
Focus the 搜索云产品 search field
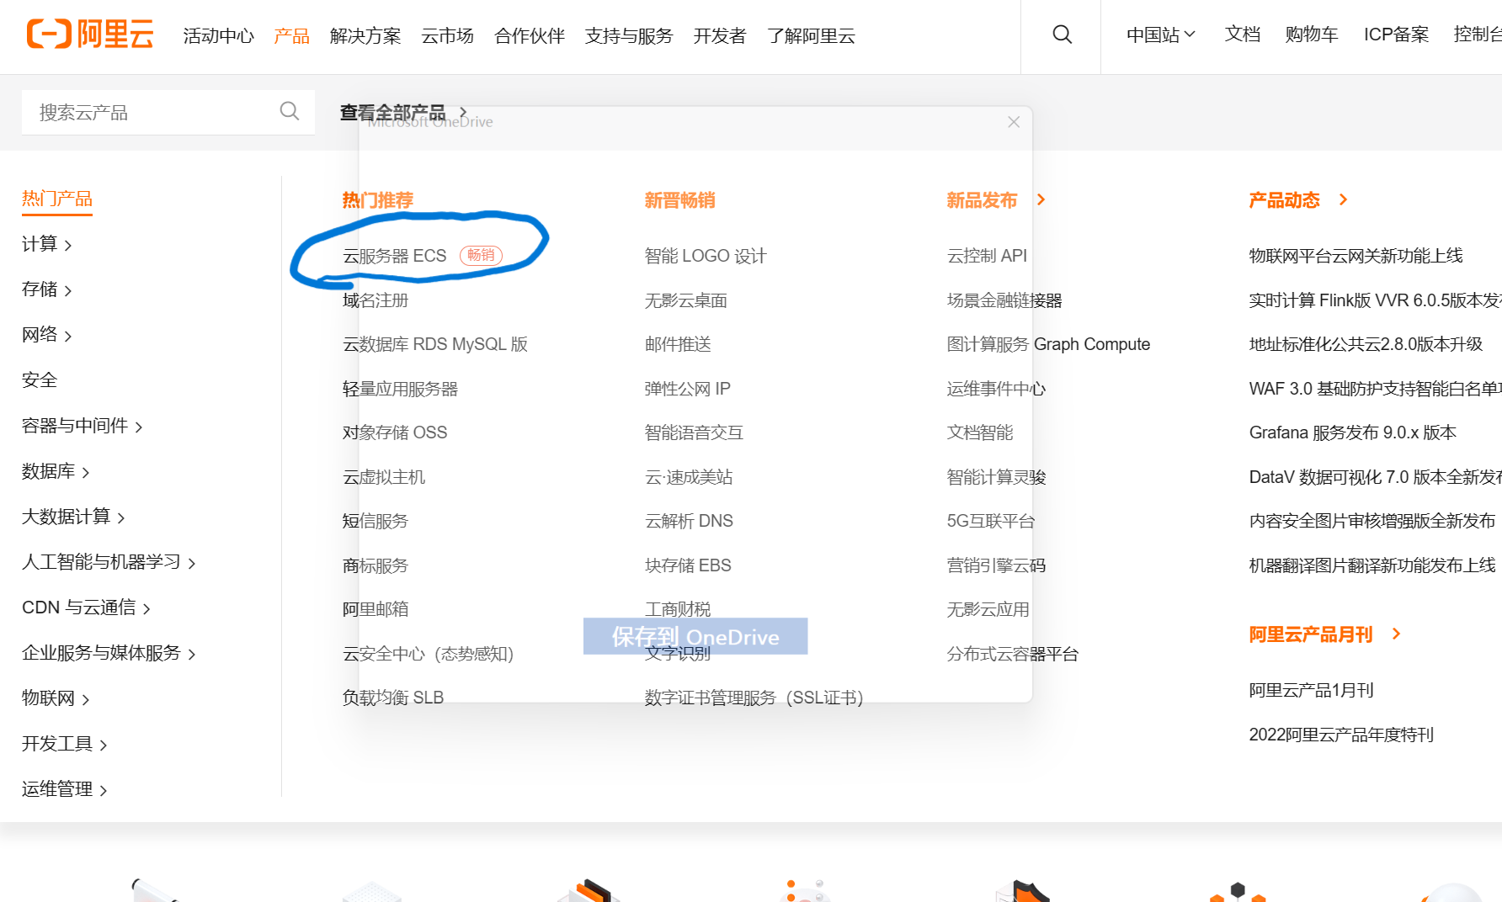coord(168,112)
